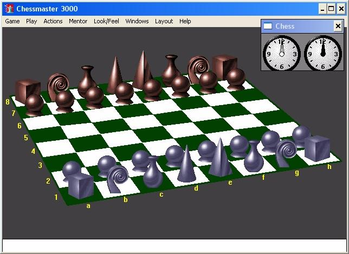Open the Mentor menu

tap(78, 21)
